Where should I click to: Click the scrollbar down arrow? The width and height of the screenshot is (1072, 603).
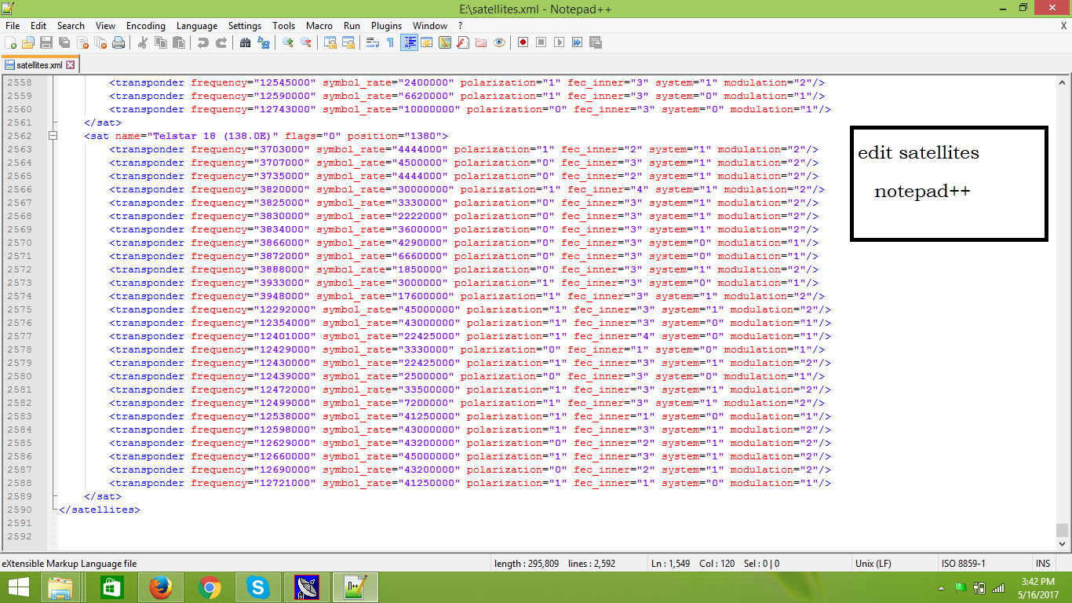pos(1063,543)
